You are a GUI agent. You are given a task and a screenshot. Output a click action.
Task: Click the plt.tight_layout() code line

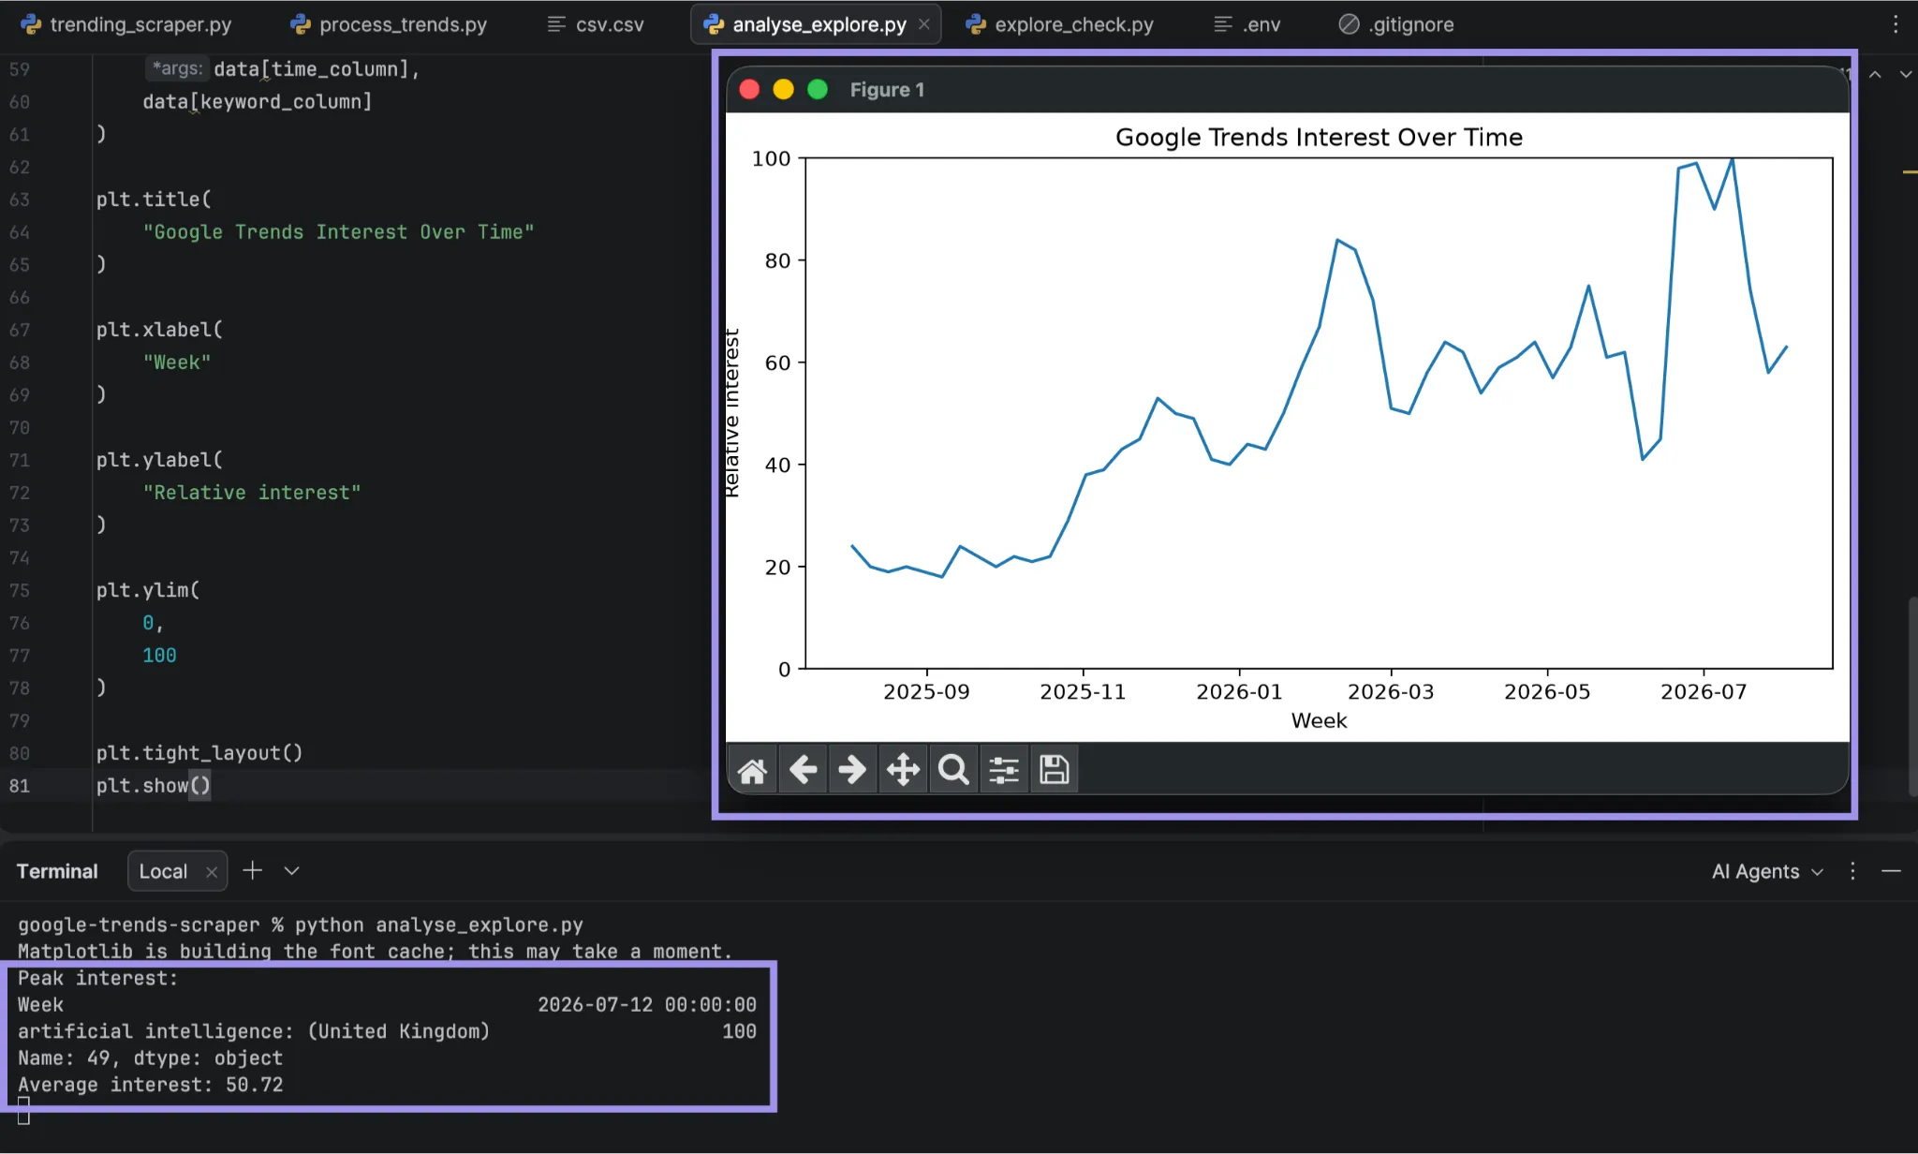(x=199, y=753)
